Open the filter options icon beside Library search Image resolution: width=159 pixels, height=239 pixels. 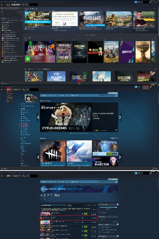click(21, 15)
